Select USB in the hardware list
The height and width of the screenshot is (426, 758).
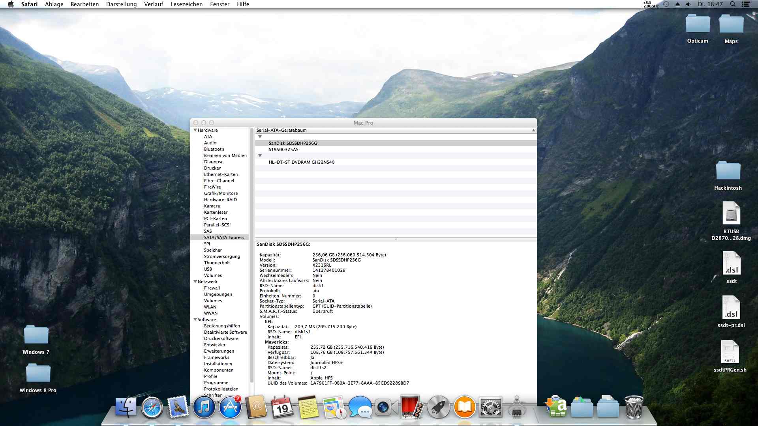coord(208,269)
